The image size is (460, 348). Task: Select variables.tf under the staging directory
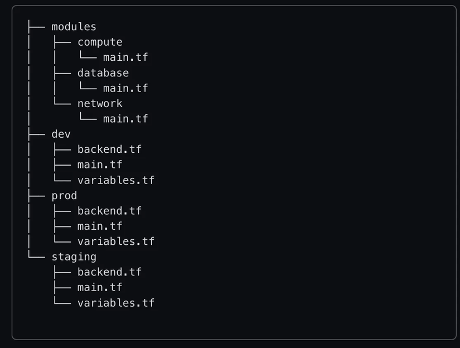pyautogui.click(x=116, y=303)
